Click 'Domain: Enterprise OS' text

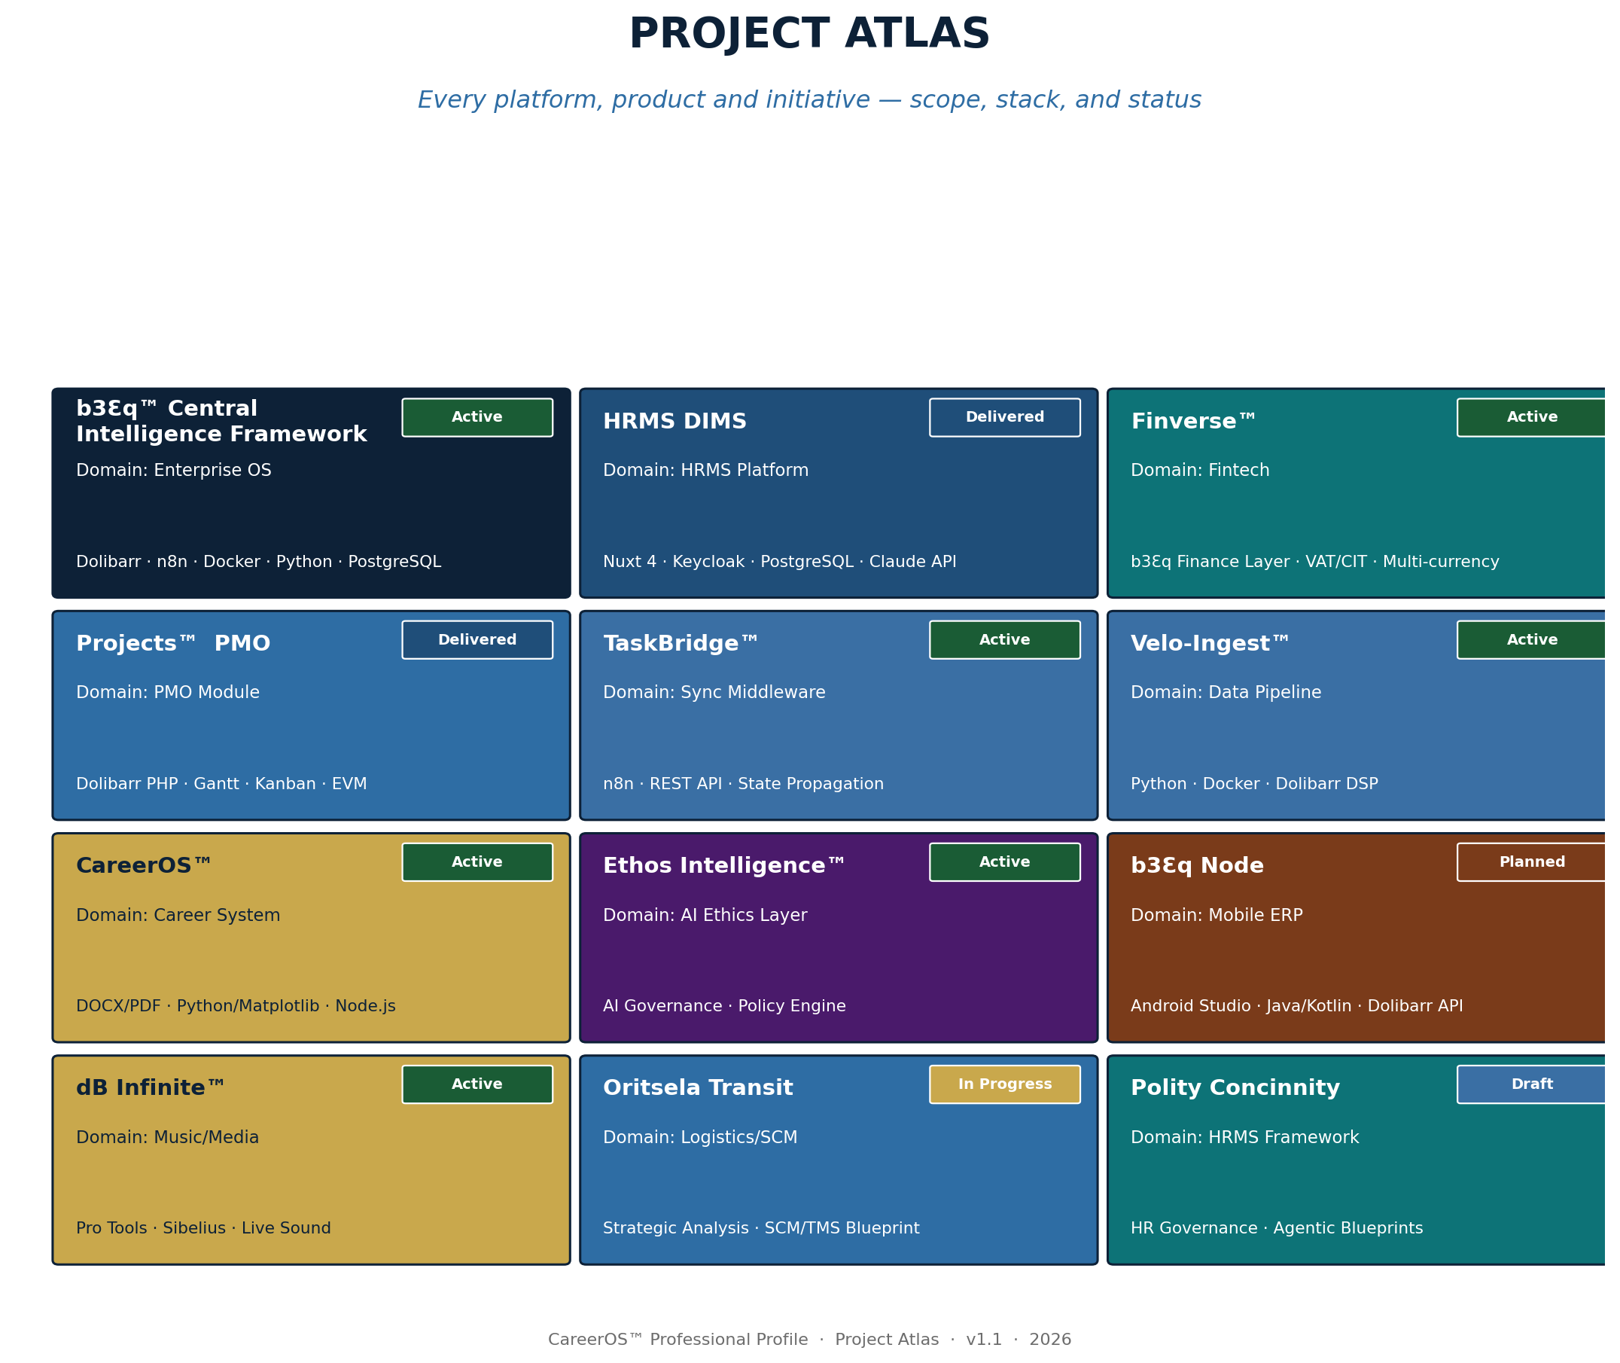tap(174, 471)
